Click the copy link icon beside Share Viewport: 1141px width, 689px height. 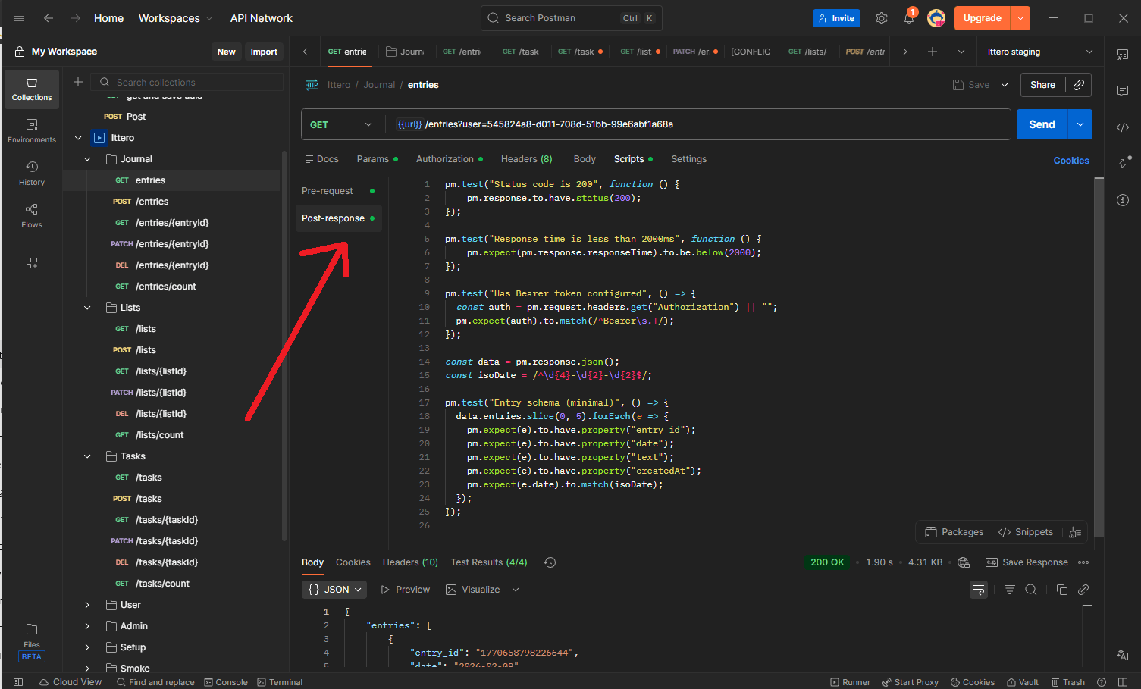pos(1078,85)
